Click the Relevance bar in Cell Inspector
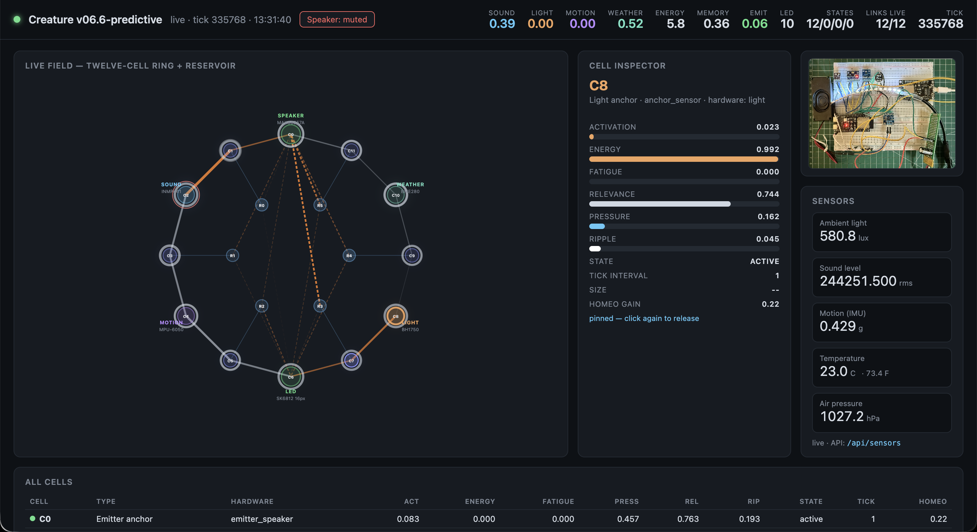This screenshot has height=532, width=977. click(684, 204)
